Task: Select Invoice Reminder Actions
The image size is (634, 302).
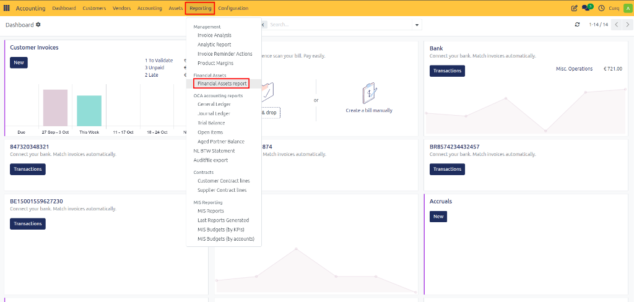Action: (224, 54)
